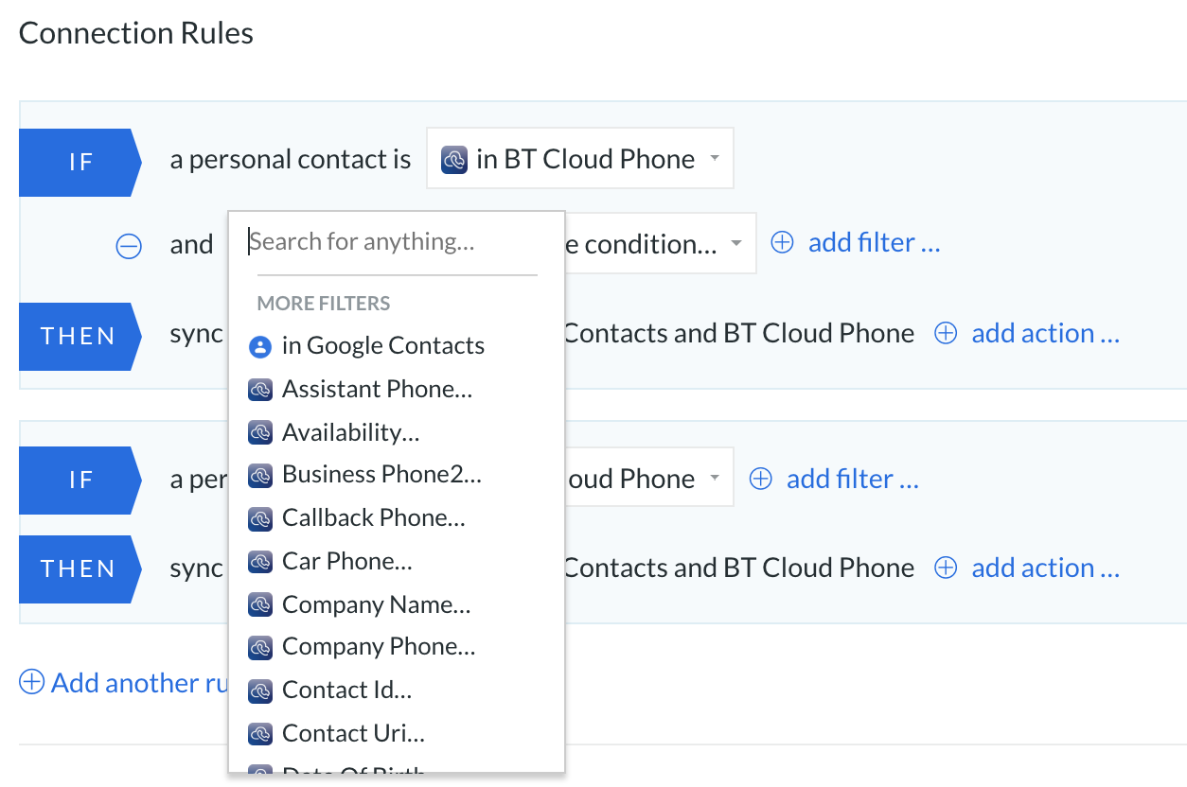Click the first rule's IF label
1187x787 pixels.
(x=80, y=163)
